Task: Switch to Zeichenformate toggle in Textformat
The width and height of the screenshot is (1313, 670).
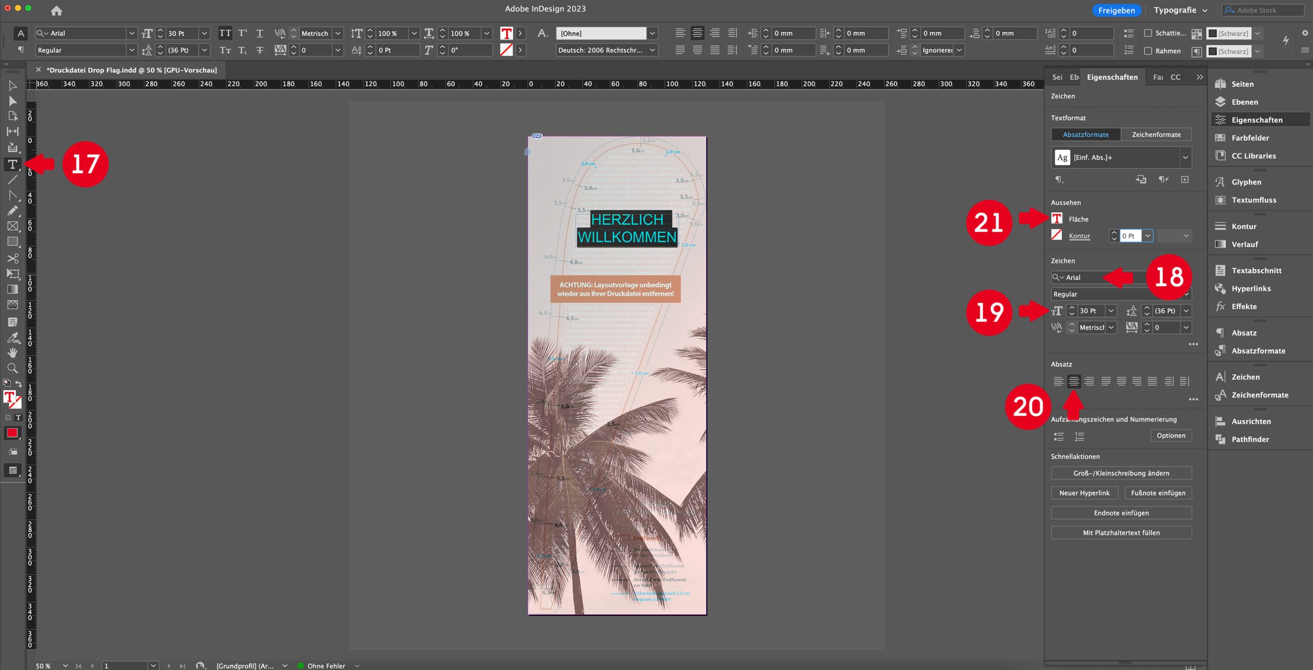Action: click(1156, 134)
